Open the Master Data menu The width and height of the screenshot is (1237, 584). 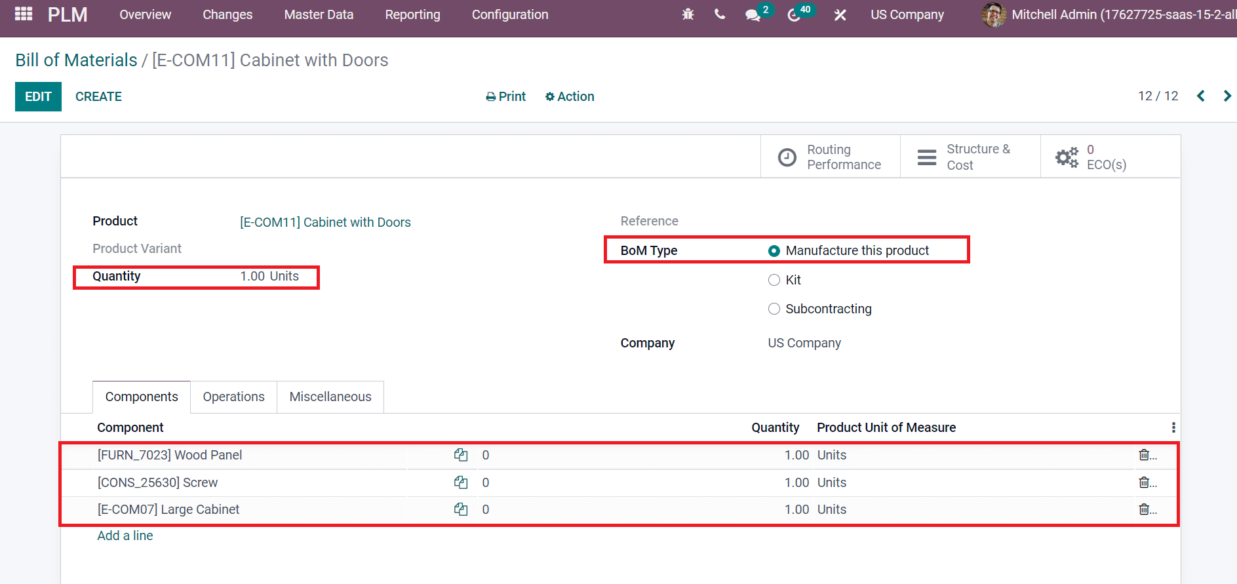pyautogui.click(x=319, y=14)
